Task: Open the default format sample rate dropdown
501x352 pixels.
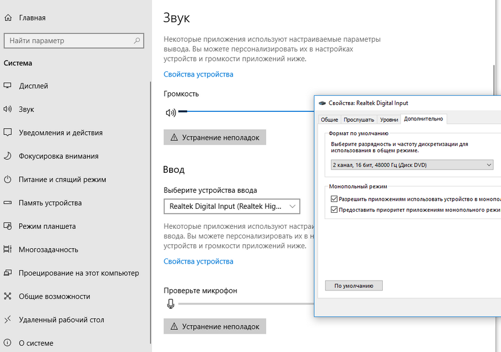Action: [411, 165]
